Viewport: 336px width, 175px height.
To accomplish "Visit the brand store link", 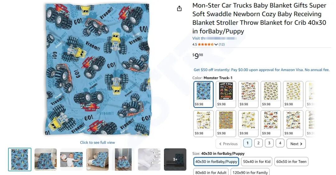I will (215, 38).
